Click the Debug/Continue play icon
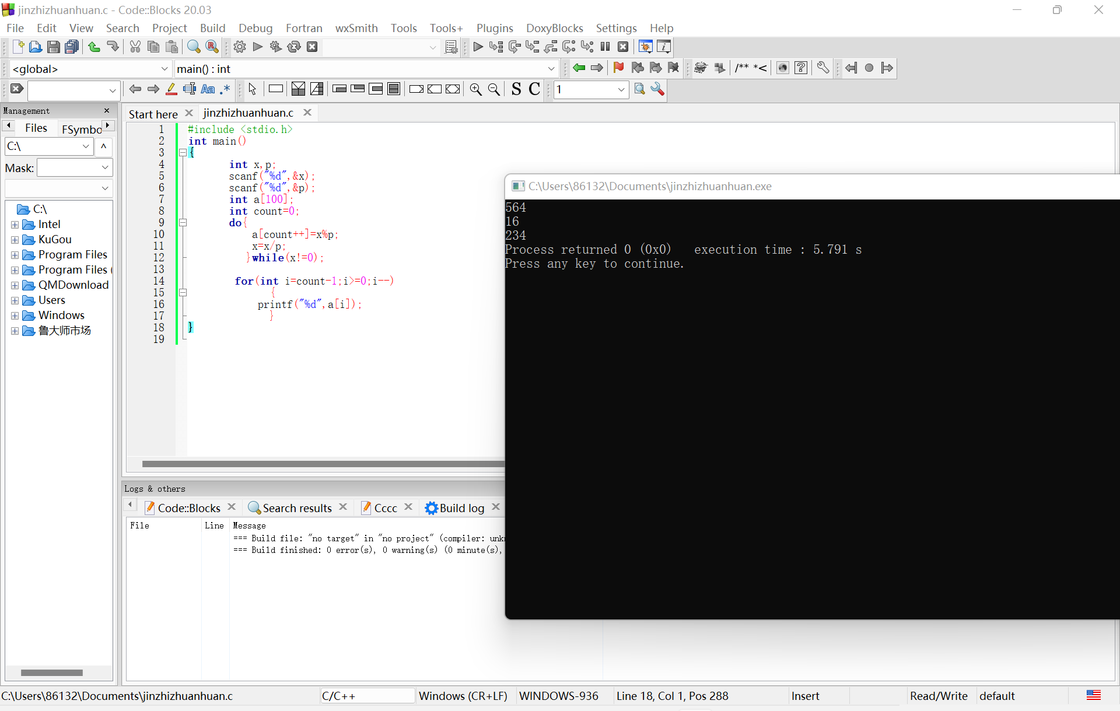Image resolution: width=1120 pixels, height=711 pixels. 478,47
